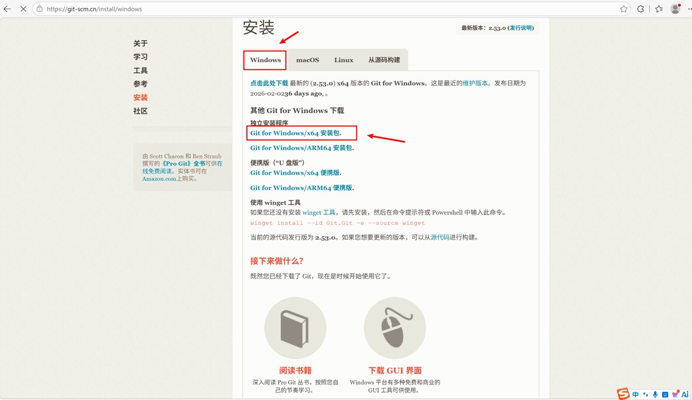
Task: Click Git for Windows/x64 安装包 link
Action: [295, 133]
